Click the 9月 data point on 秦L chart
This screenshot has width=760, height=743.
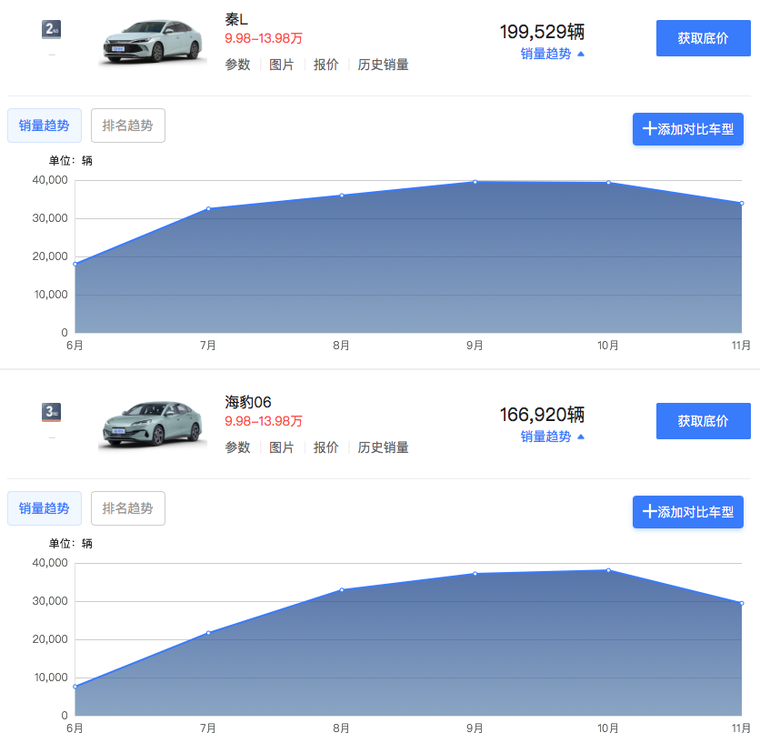pos(475,182)
